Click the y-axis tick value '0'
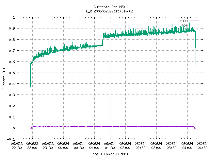This screenshot has width=209, height=157. 14,128
